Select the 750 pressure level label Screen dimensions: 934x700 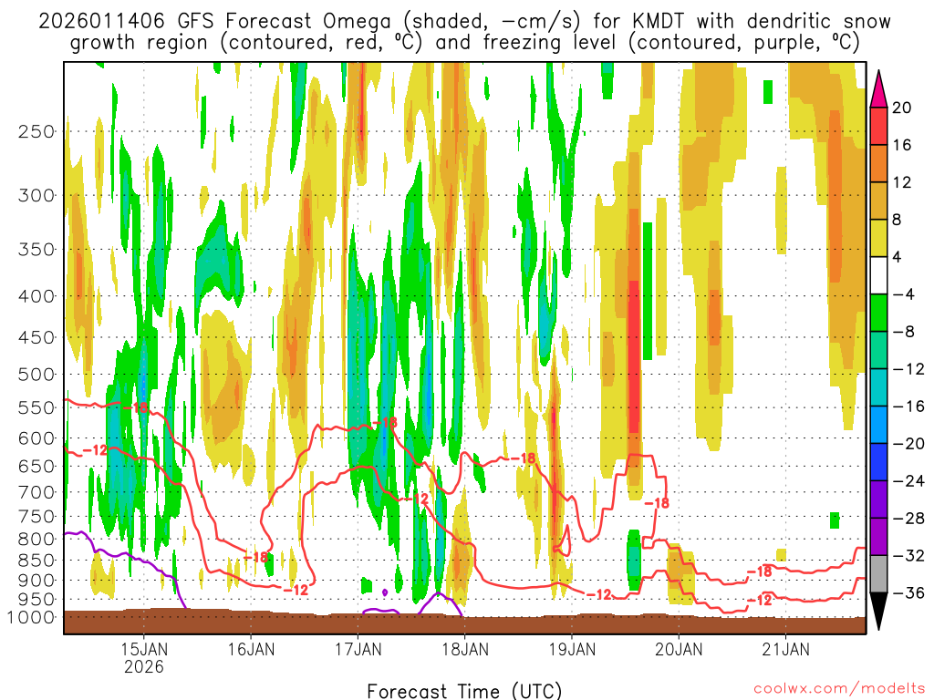pos(36,517)
